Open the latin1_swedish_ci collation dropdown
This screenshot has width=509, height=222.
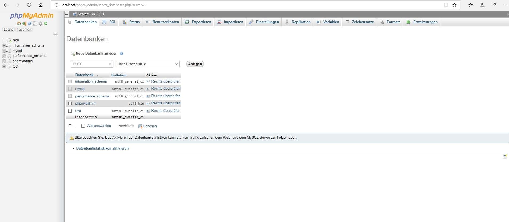click(148, 64)
